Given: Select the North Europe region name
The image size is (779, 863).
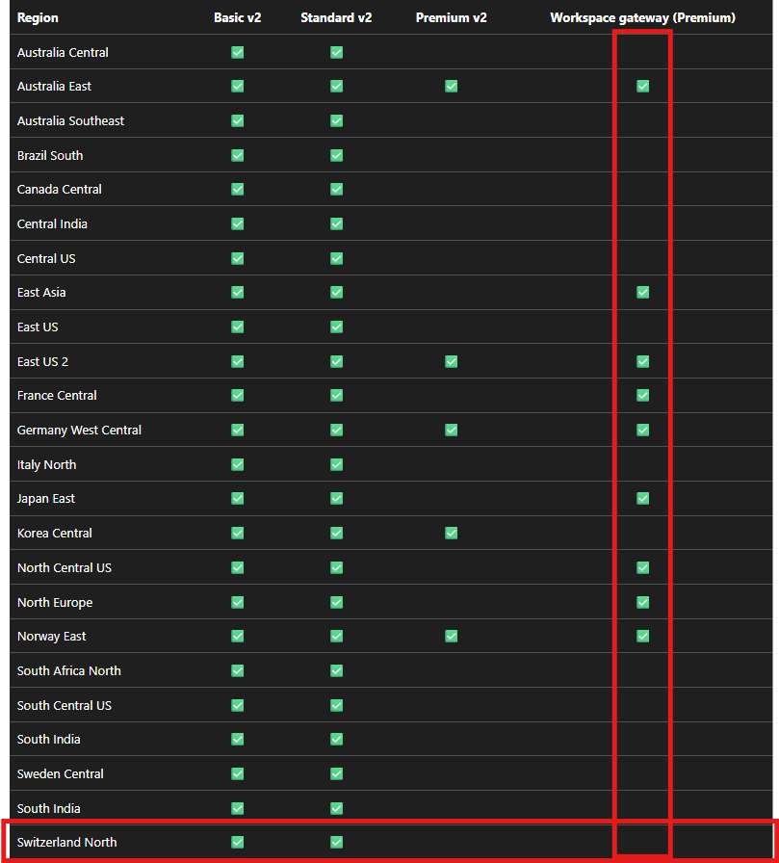Looking at the screenshot, I should pyautogui.click(x=55, y=602).
